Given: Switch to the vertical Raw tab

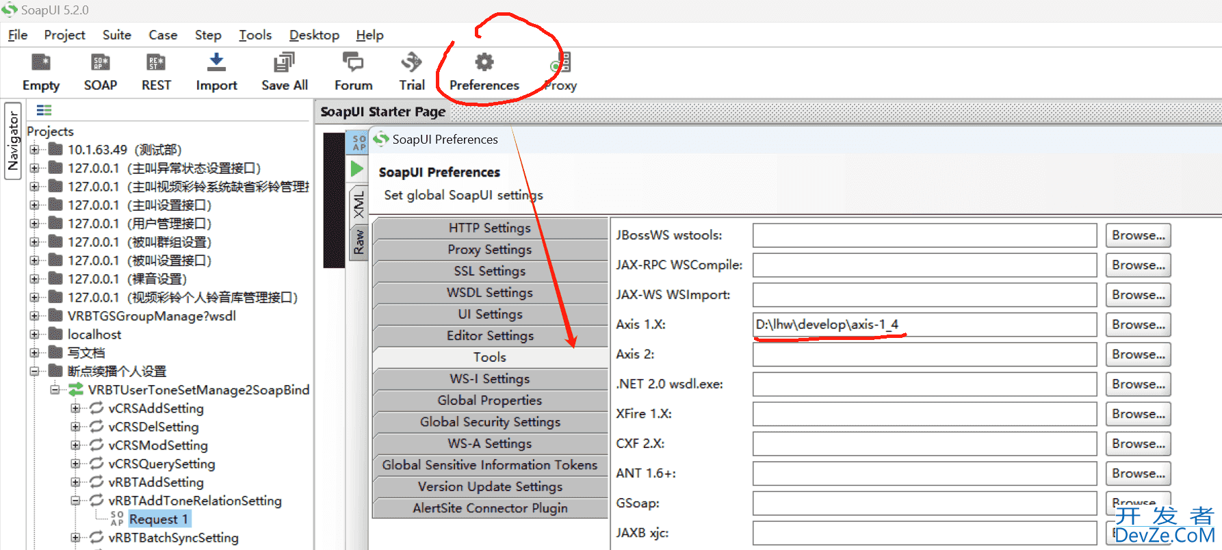Looking at the screenshot, I should click(x=359, y=242).
